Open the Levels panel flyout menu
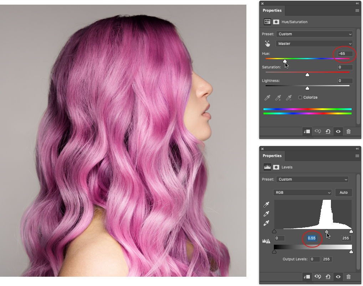 point(357,156)
